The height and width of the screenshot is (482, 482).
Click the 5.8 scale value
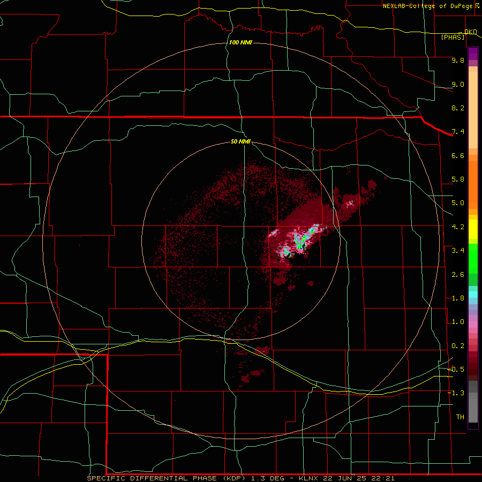(458, 179)
